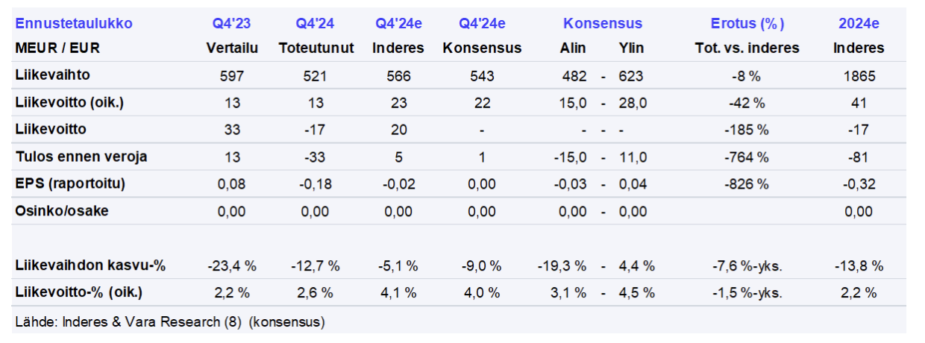Select the Toteutunut subheader
Screen dimensions: 925x343
315,48
